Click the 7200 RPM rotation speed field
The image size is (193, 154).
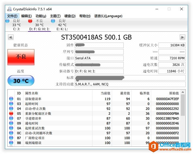tap(172, 58)
